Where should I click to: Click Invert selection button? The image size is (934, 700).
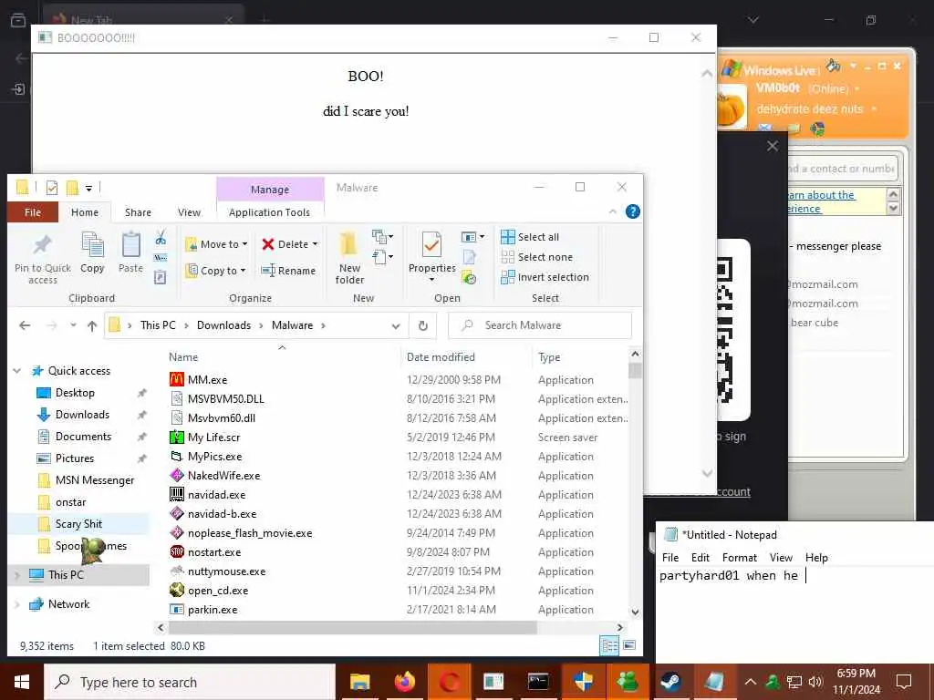point(545,277)
